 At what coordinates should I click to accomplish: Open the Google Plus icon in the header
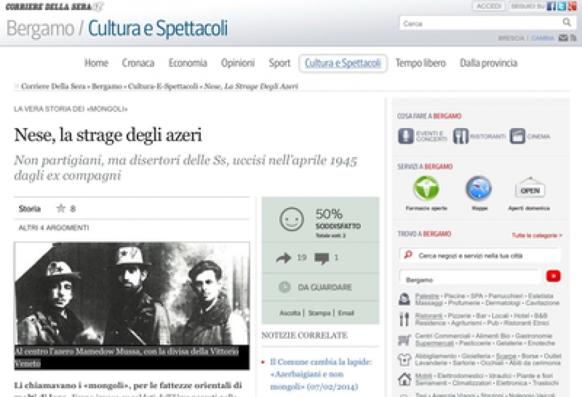pos(572,6)
